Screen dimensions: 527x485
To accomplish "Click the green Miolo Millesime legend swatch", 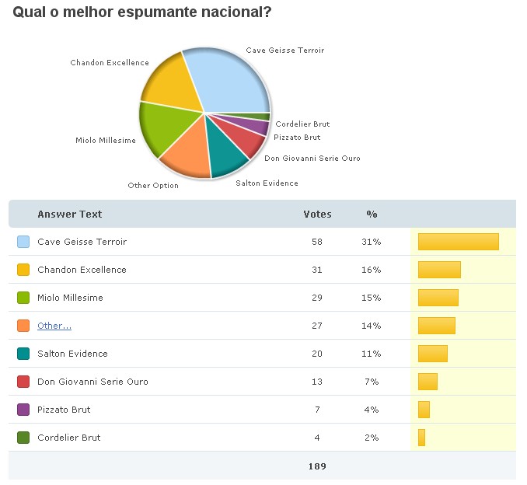I will click(x=23, y=298).
